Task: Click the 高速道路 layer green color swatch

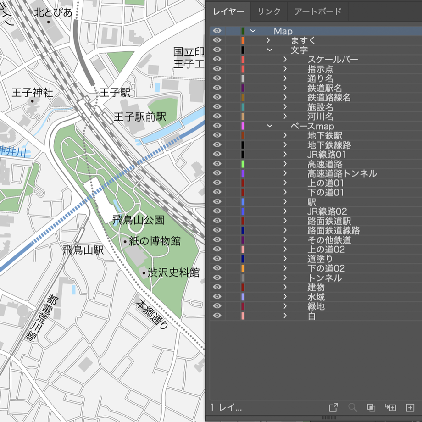Action: (x=243, y=164)
